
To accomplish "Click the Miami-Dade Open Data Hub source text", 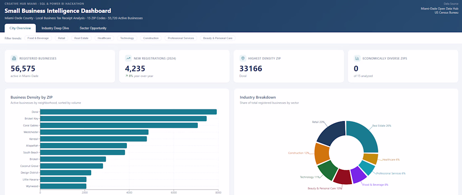I will point(439,8).
